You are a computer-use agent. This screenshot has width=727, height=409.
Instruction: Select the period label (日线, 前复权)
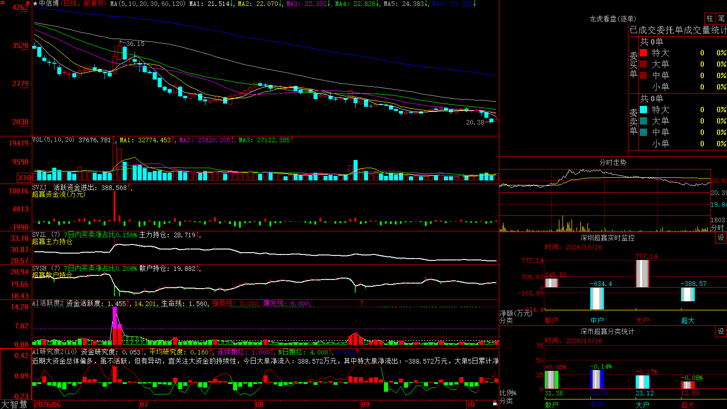85,4
